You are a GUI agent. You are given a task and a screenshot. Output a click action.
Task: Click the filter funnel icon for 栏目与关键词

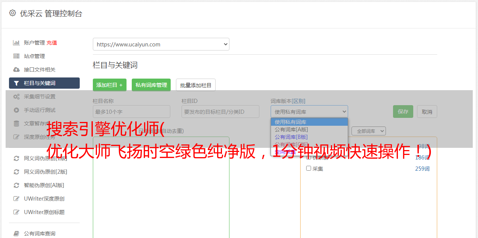(x=16, y=83)
